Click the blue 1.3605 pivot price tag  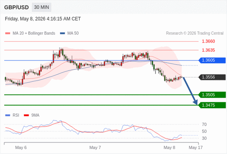(212, 60)
